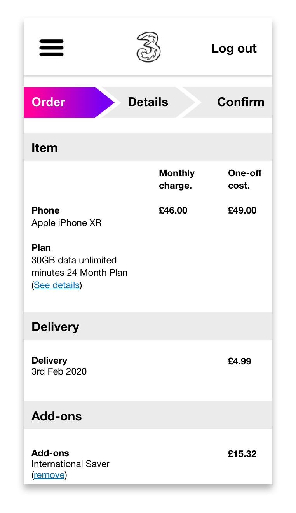Click the Three logo

point(148,47)
